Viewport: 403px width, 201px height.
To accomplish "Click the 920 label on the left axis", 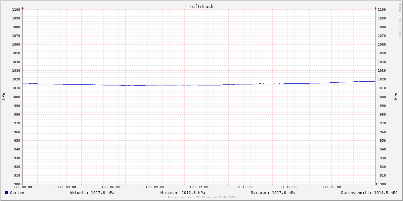I will click(x=17, y=167).
